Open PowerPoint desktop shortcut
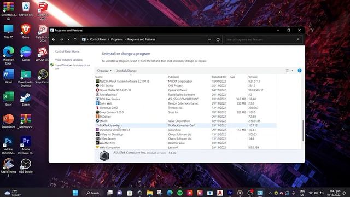Image resolution: width=350 pixels, height=197 pixels. [9, 121]
